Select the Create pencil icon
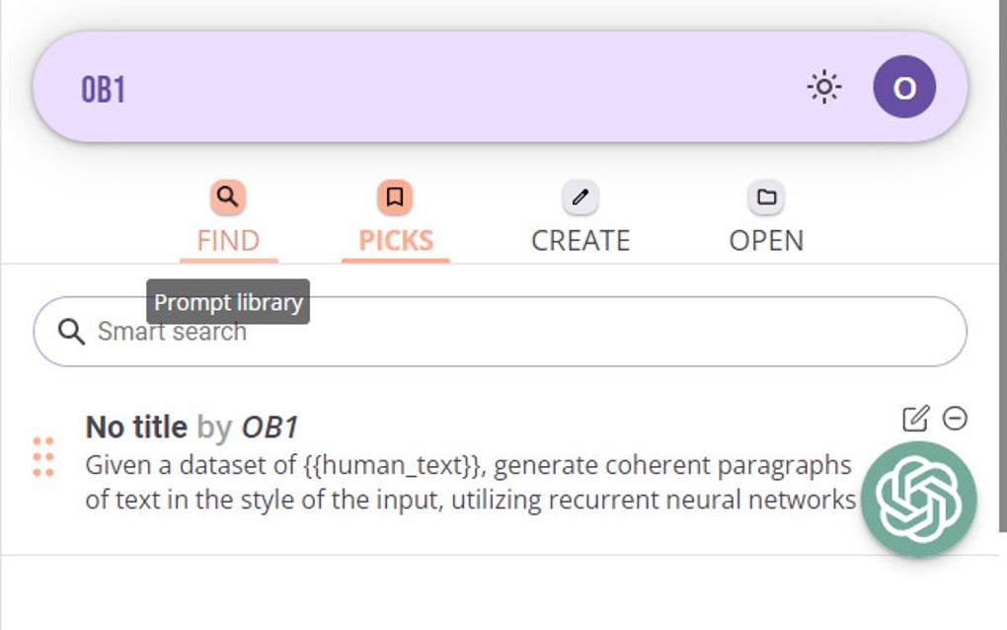1007x630 pixels. tap(580, 197)
